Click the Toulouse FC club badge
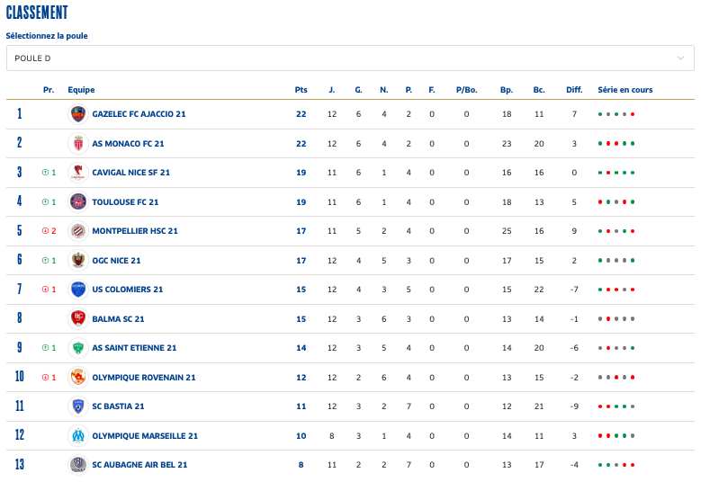Screen dimensions: 701x482 [x=78, y=202]
